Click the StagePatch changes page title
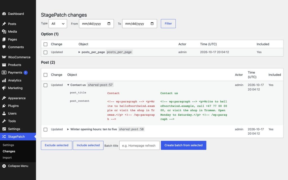The height and width of the screenshot is (180, 288). pos(64,15)
